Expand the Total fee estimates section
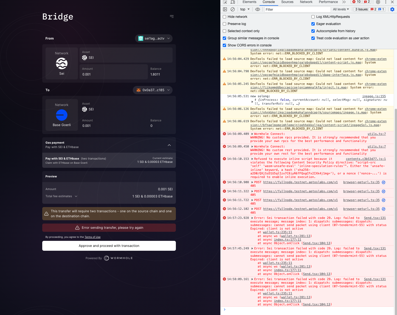The width and height of the screenshot is (397, 315). click(x=76, y=196)
